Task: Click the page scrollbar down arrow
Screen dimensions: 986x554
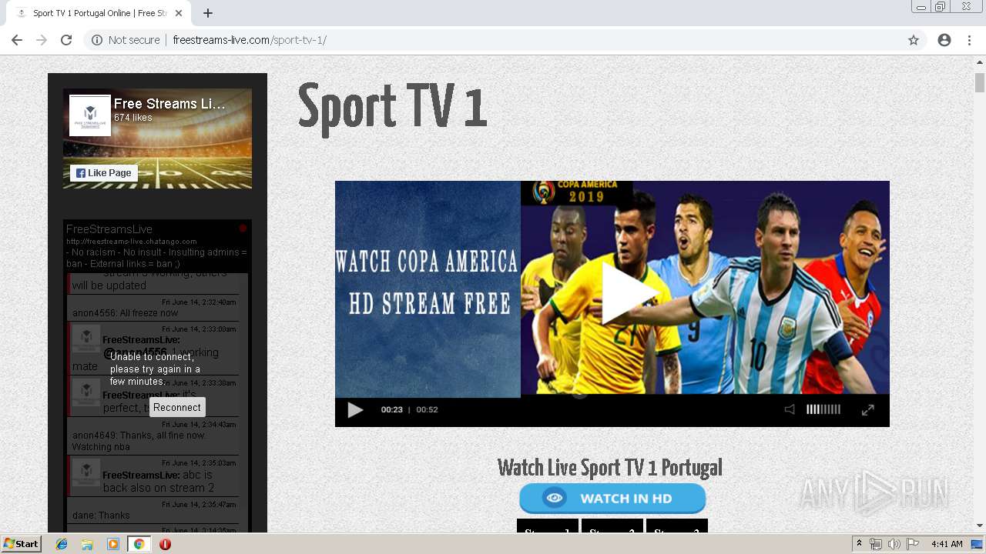Action: coord(980,526)
